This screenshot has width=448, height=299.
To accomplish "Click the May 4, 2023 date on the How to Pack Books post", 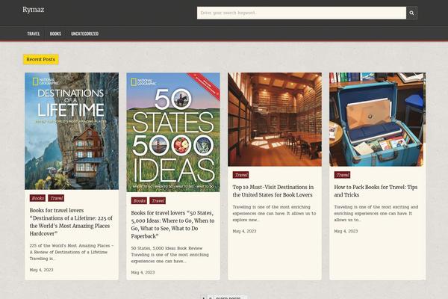I will coord(346,231).
